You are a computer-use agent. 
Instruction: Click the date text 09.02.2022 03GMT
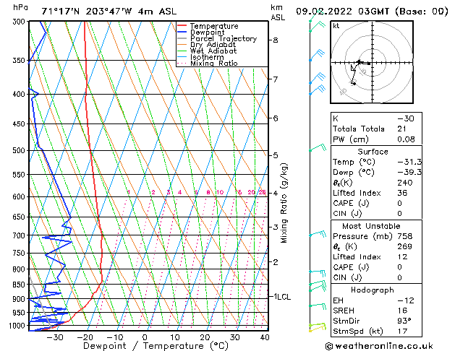coord(342,12)
